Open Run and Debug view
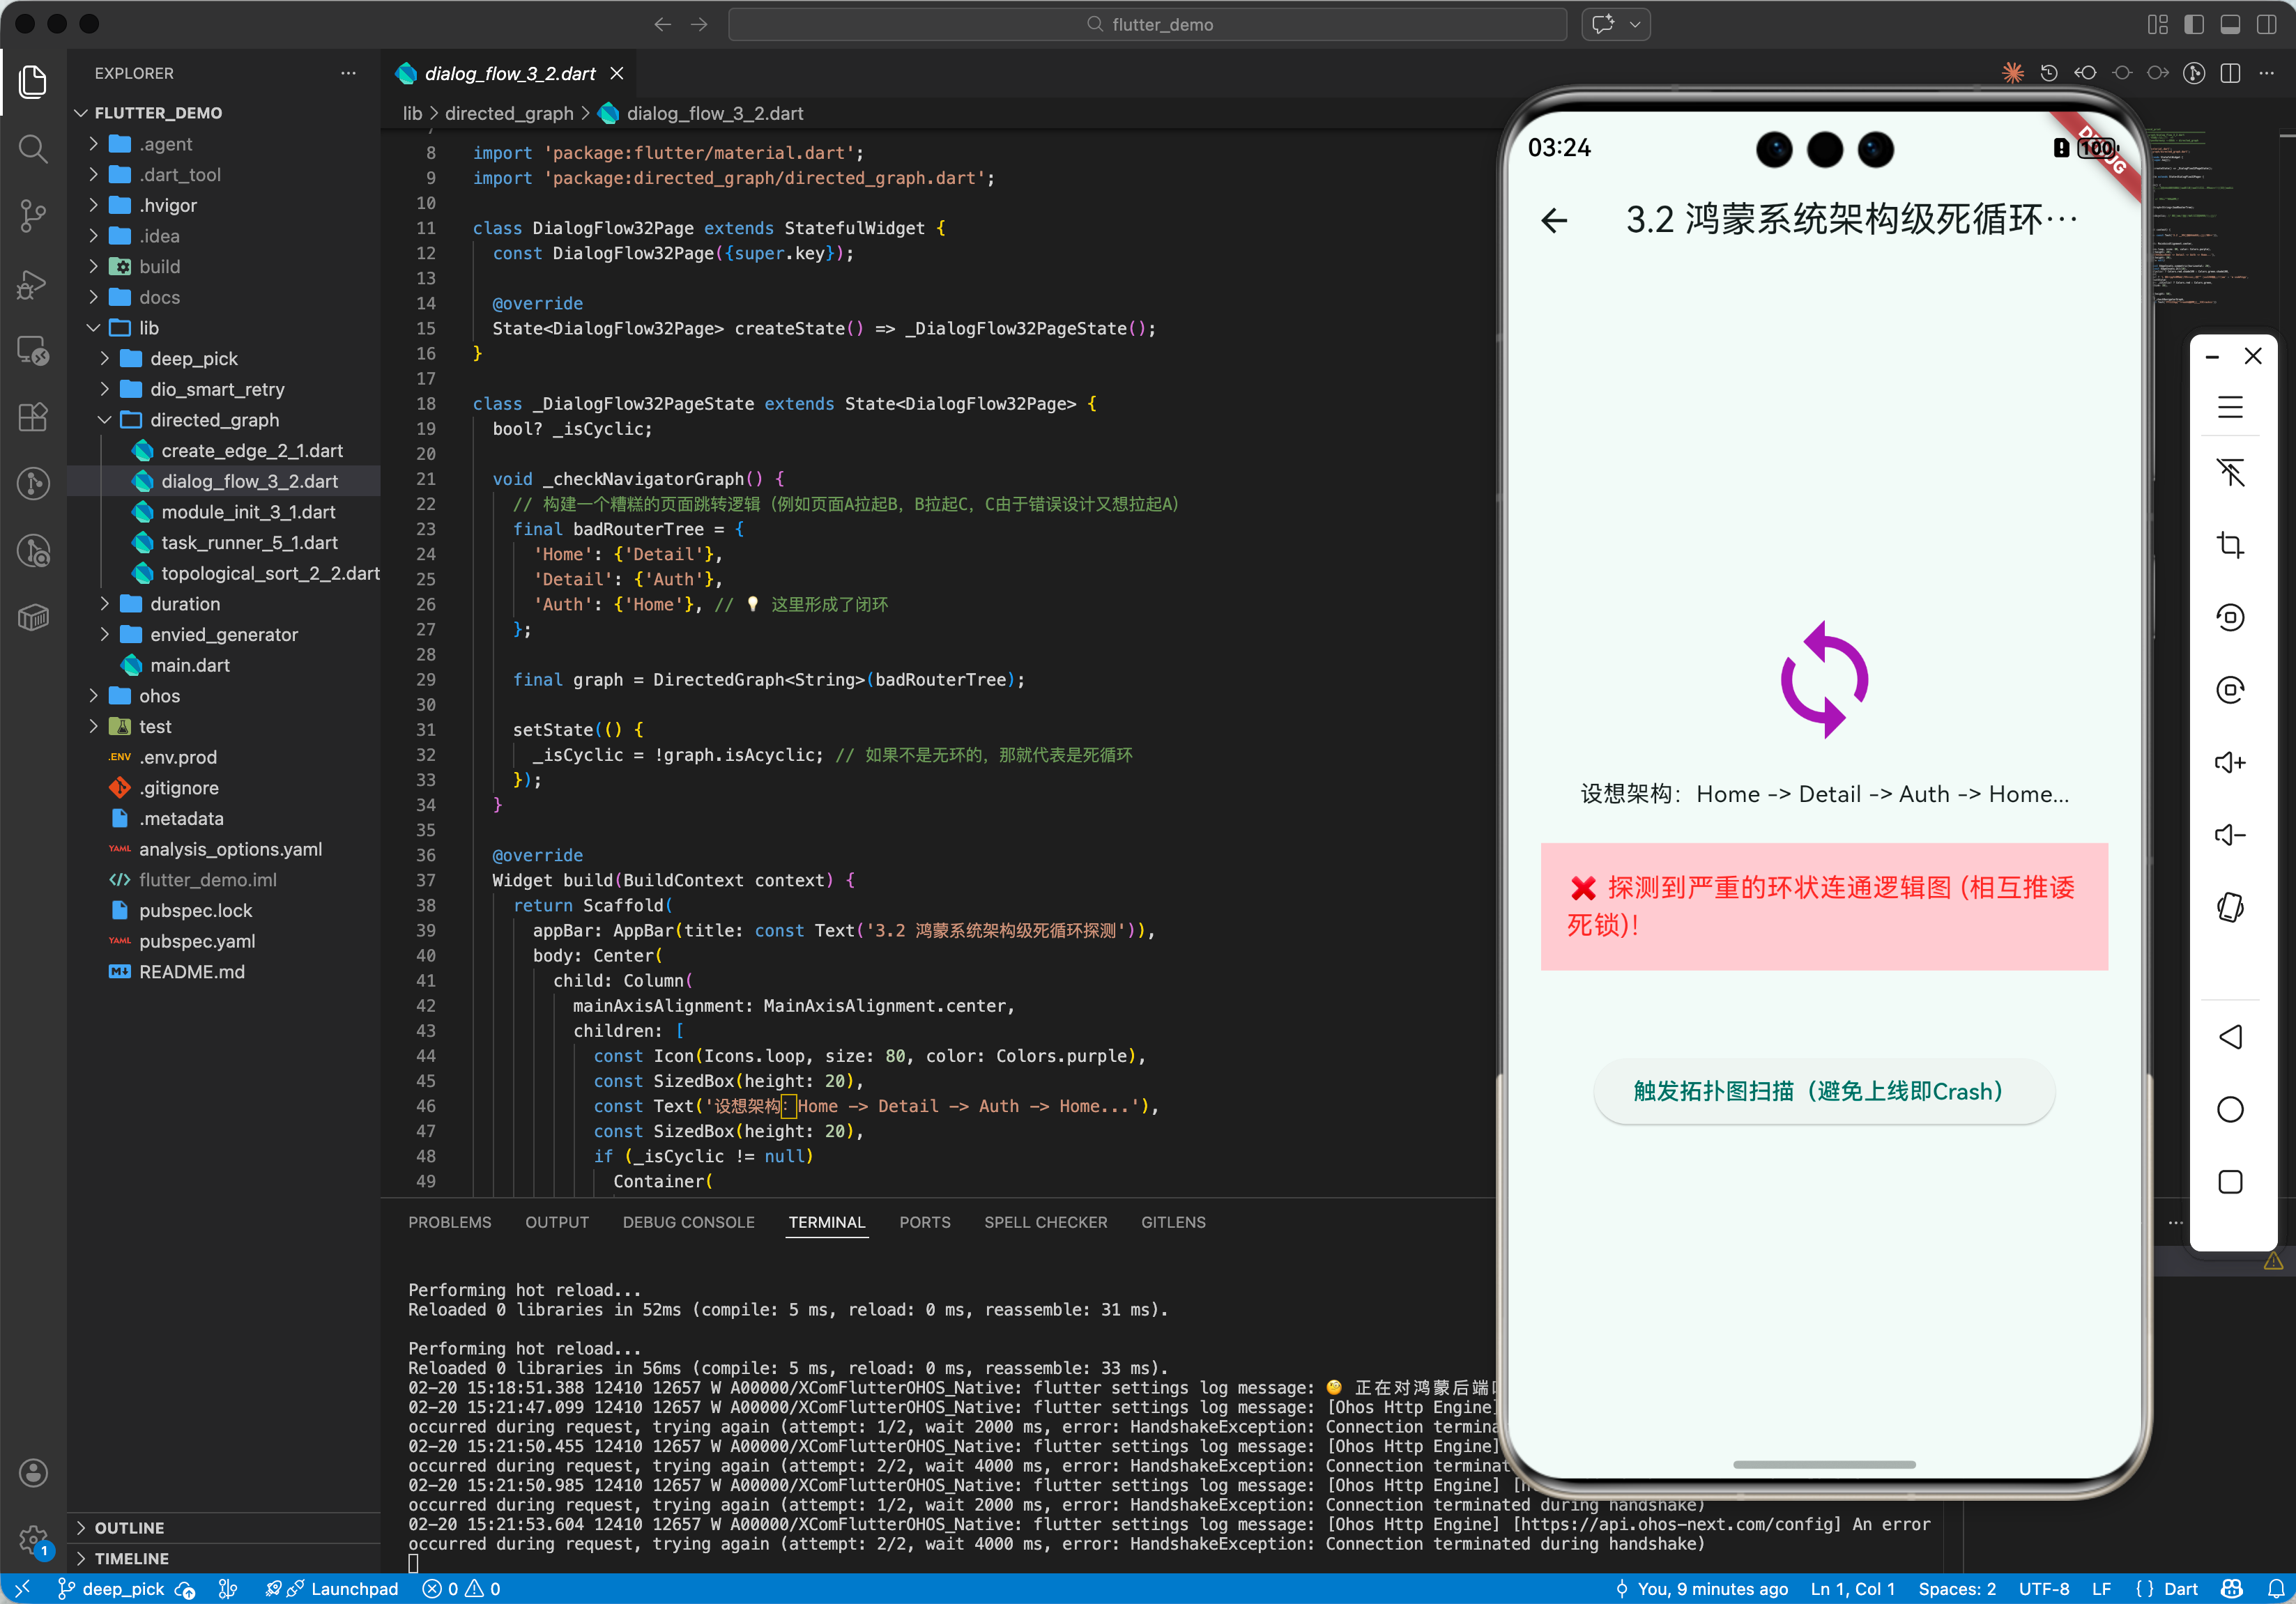The image size is (2296, 1604). point(33,284)
